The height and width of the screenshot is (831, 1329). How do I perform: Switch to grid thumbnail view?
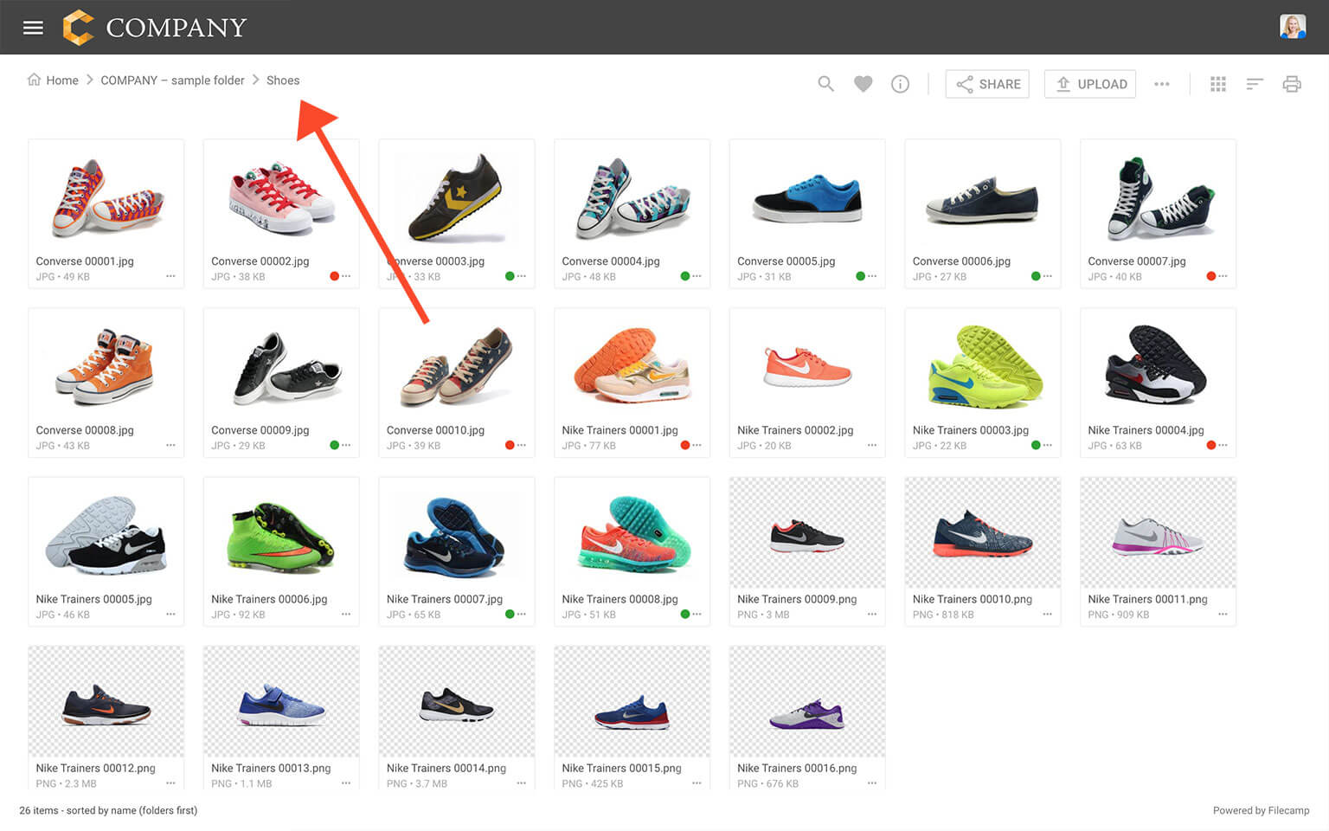point(1218,84)
